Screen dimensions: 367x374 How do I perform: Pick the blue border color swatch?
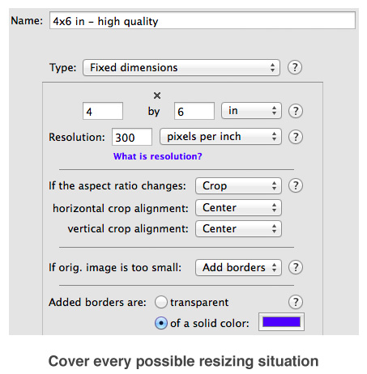(x=281, y=321)
